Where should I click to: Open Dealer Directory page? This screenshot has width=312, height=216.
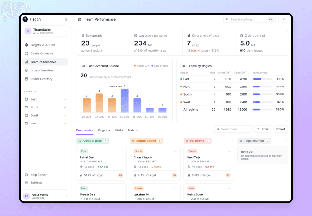coord(45,79)
